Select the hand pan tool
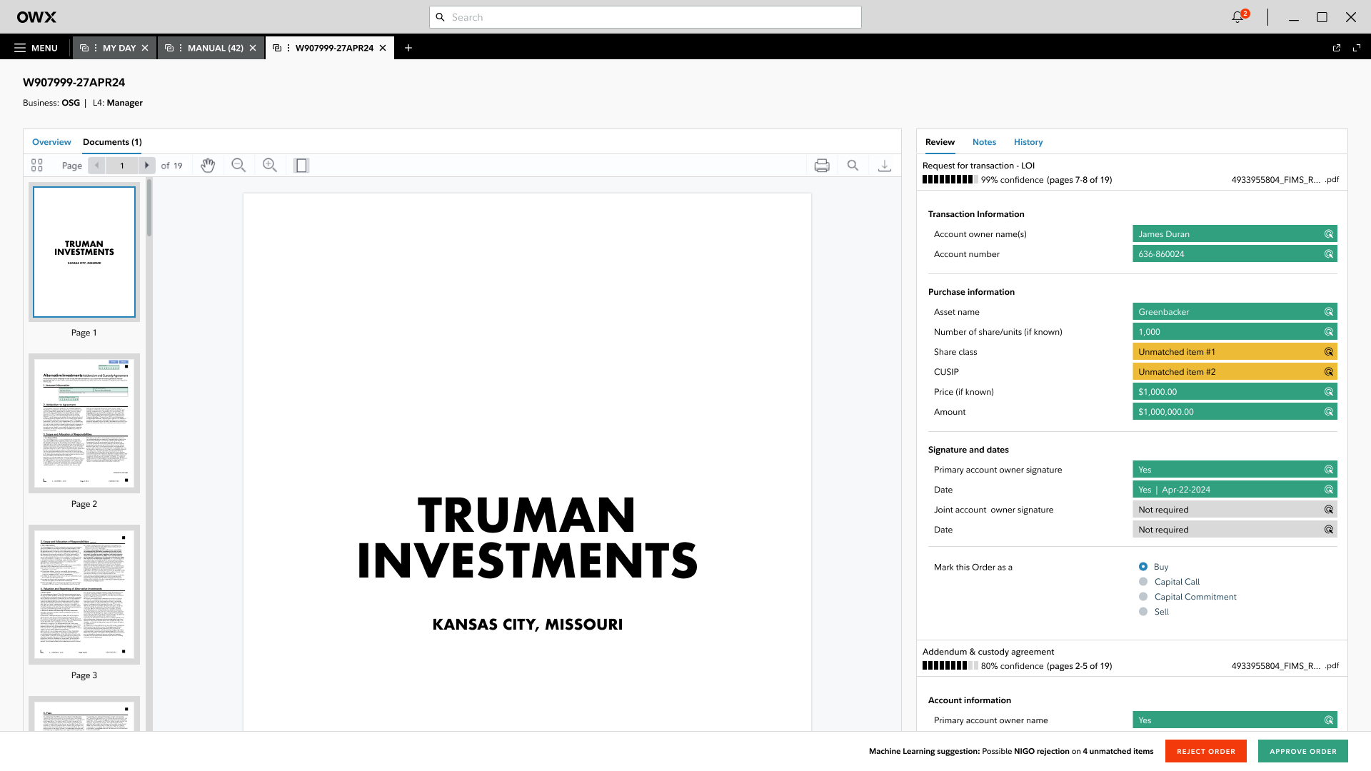Viewport: 1371px width, 771px height. tap(208, 166)
